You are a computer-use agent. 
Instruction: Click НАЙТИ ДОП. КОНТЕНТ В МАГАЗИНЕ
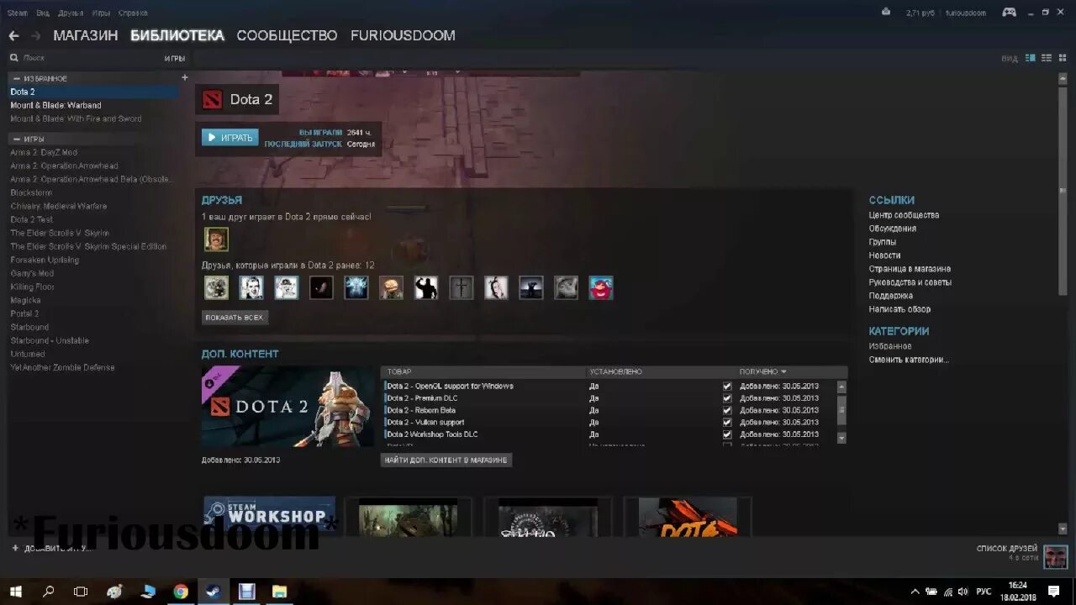click(x=446, y=460)
